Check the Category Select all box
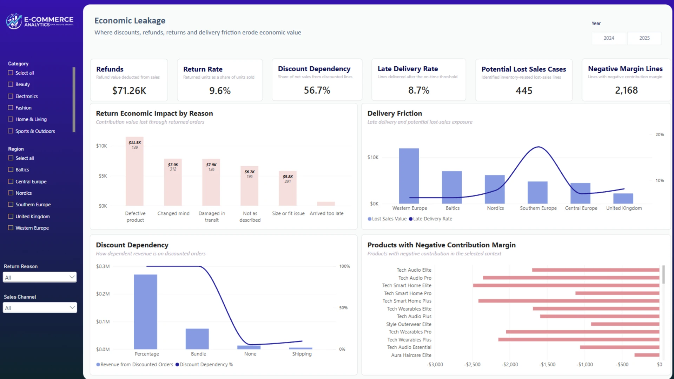This screenshot has height=379, width=674. click(x=11, y=73)
